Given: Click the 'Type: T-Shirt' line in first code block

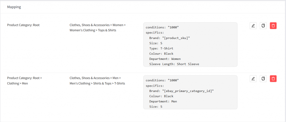Looking at the screenshot, I should (161, 48).
